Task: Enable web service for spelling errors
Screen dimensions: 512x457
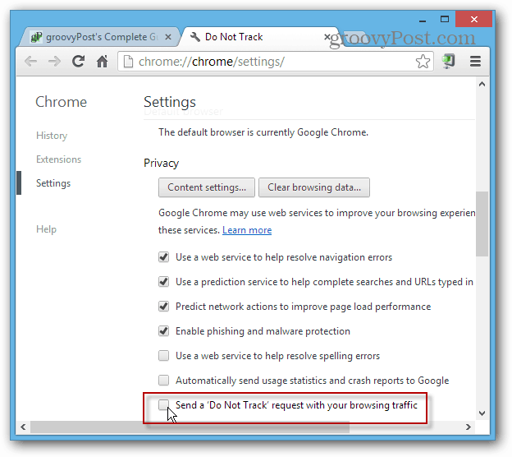Action: pos(163,356)
